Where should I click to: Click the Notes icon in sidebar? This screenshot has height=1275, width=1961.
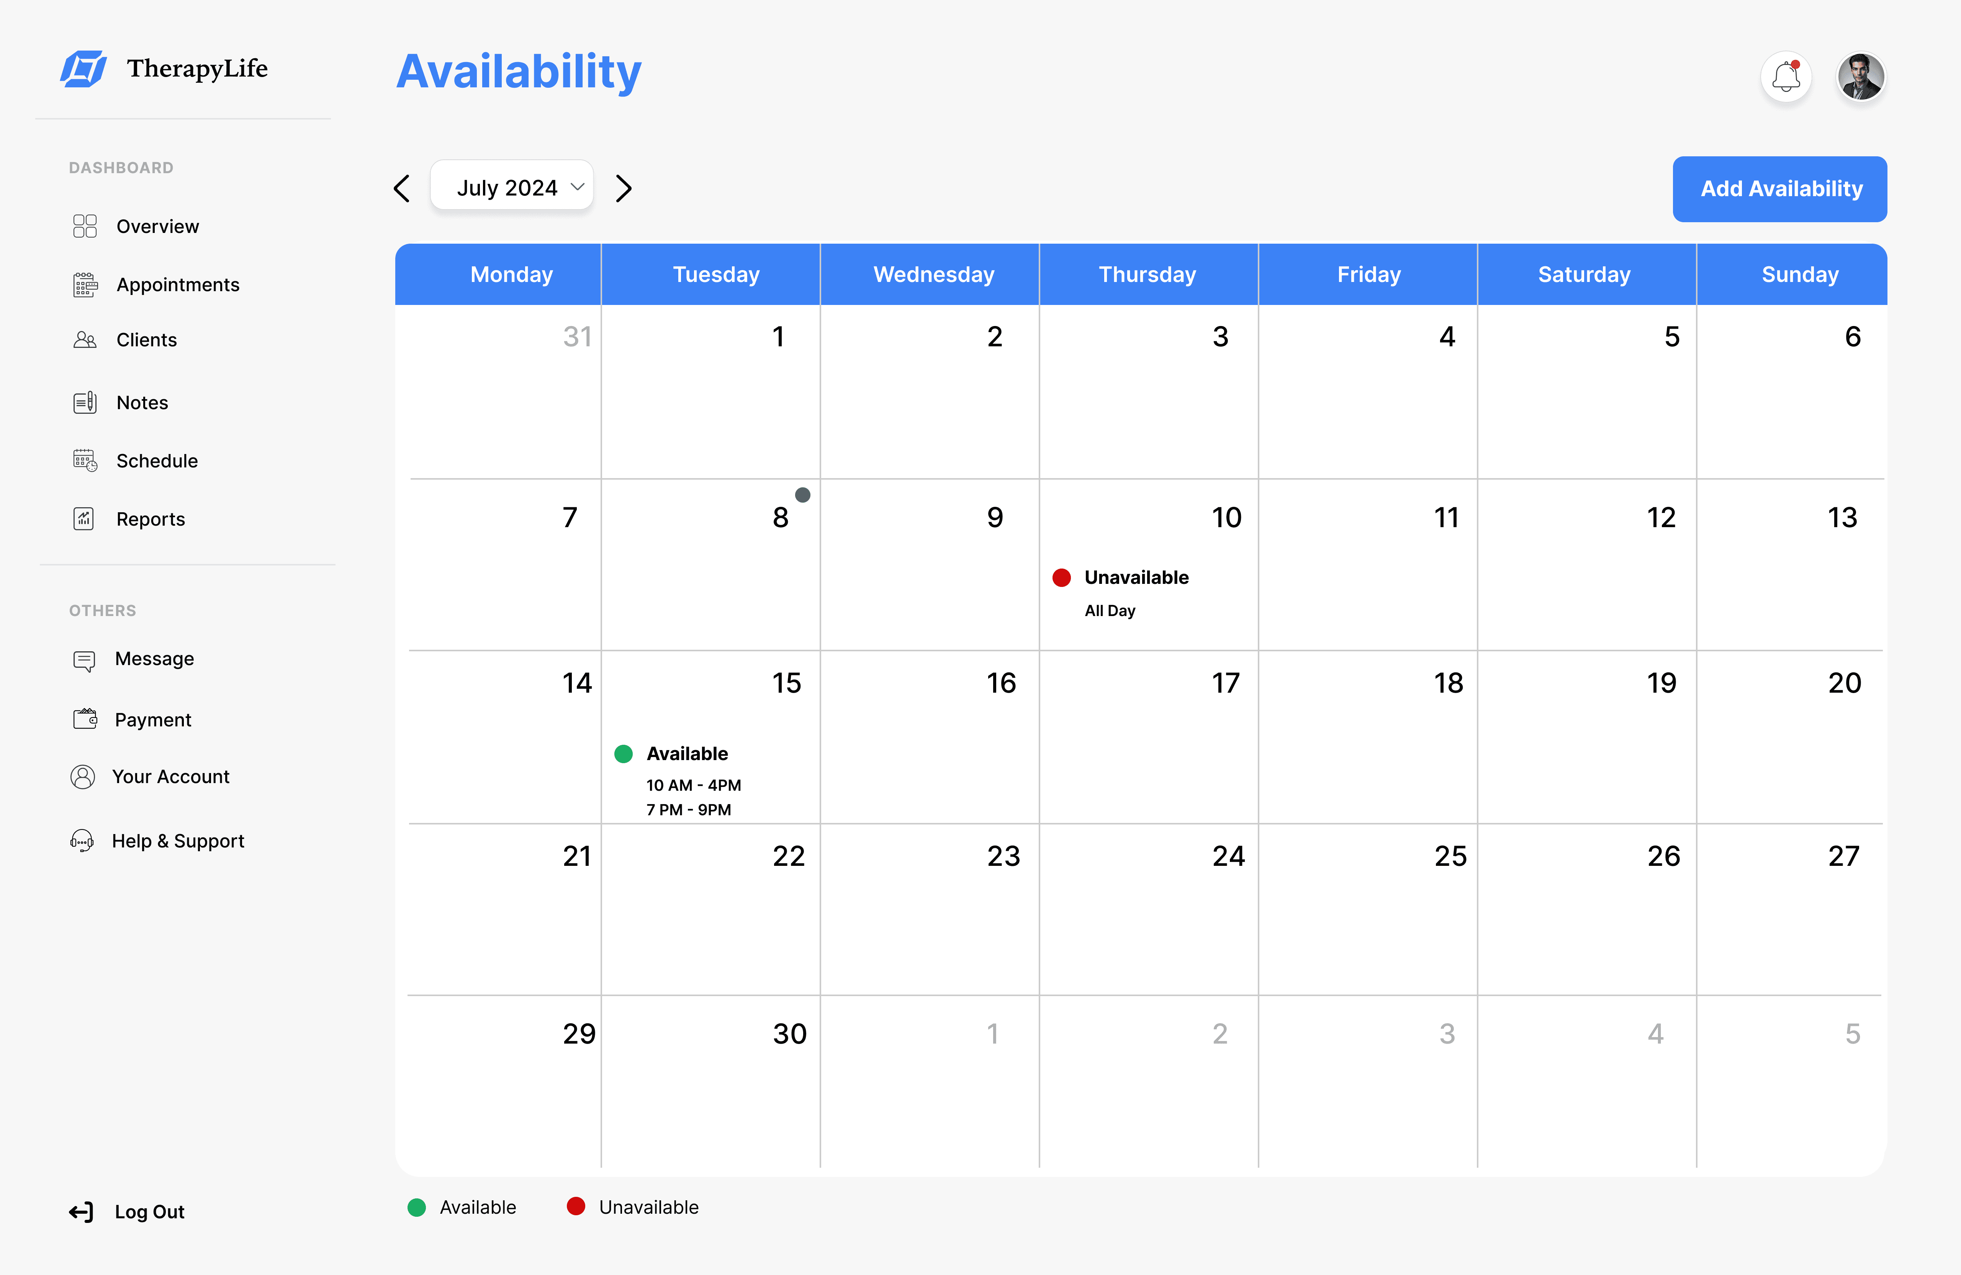[x=85, y=402]
